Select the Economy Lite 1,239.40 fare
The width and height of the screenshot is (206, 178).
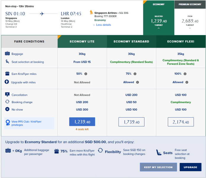82,122
